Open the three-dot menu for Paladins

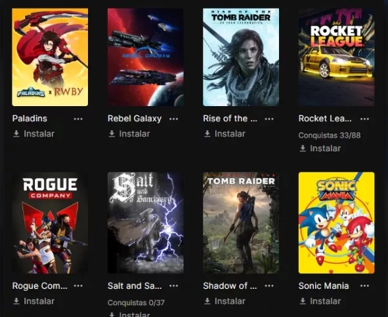(78, 119)
